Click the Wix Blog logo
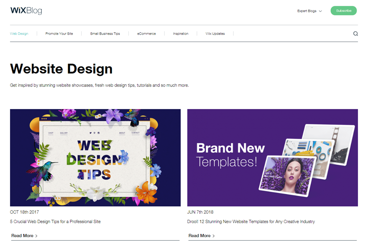Screen dimensions: 368x246 click(26, 10)
